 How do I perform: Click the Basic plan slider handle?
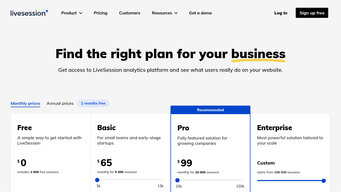[97, 180]
